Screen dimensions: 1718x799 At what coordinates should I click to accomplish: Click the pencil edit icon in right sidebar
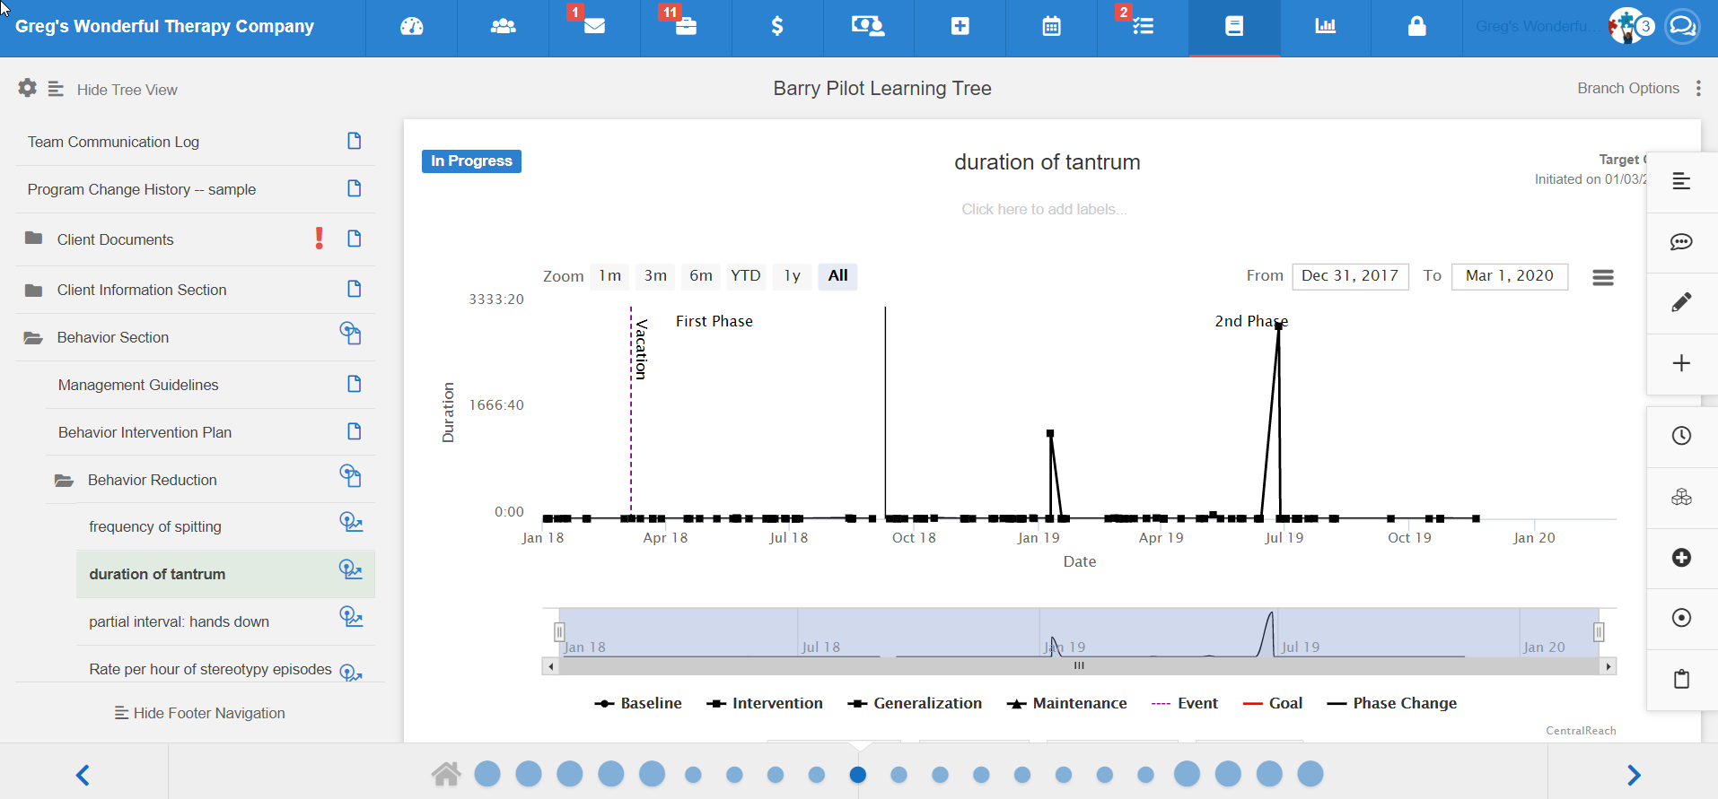click(1681, 302)
